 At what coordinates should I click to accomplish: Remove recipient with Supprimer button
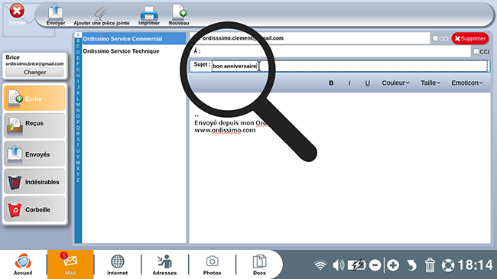[470, 38]
